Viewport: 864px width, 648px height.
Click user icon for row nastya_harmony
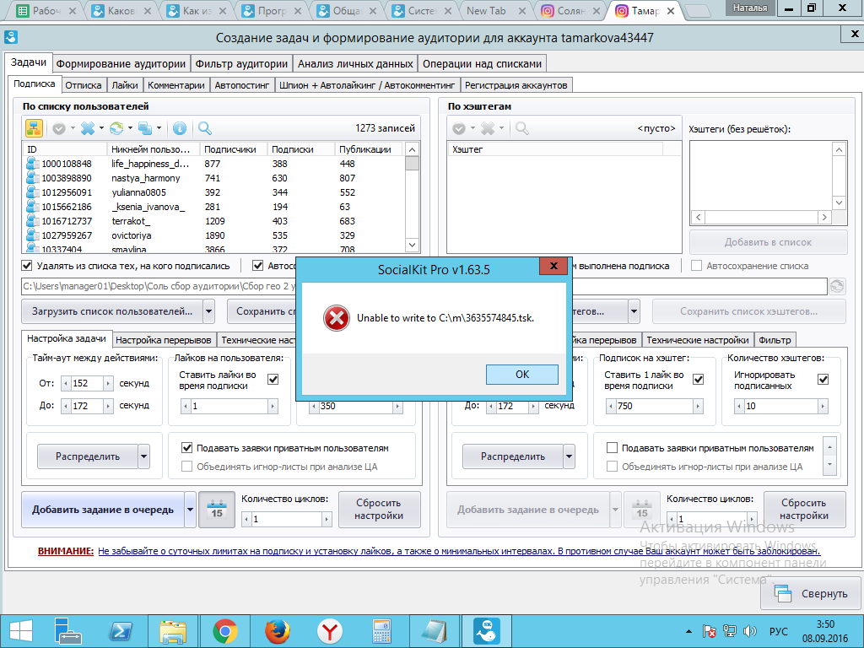pyautogui.click(x=33, y=178)
